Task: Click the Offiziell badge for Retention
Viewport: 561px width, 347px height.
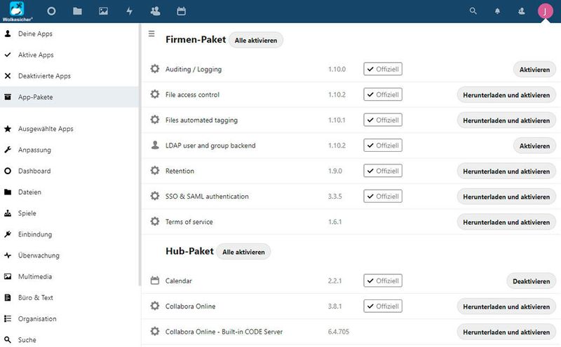Action: (x=383, y=171)
